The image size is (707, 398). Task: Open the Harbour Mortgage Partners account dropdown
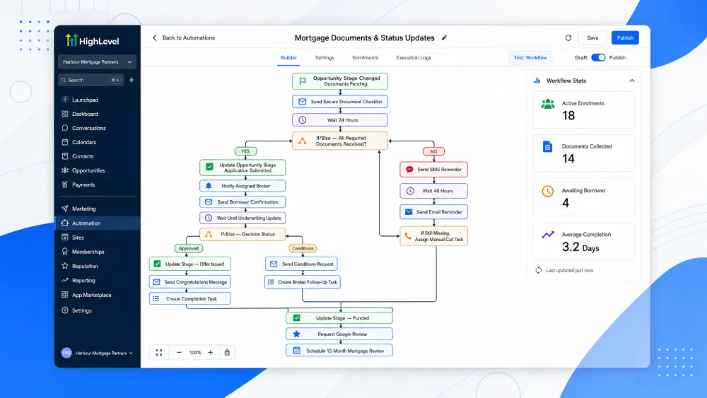[x=97, y=62]
